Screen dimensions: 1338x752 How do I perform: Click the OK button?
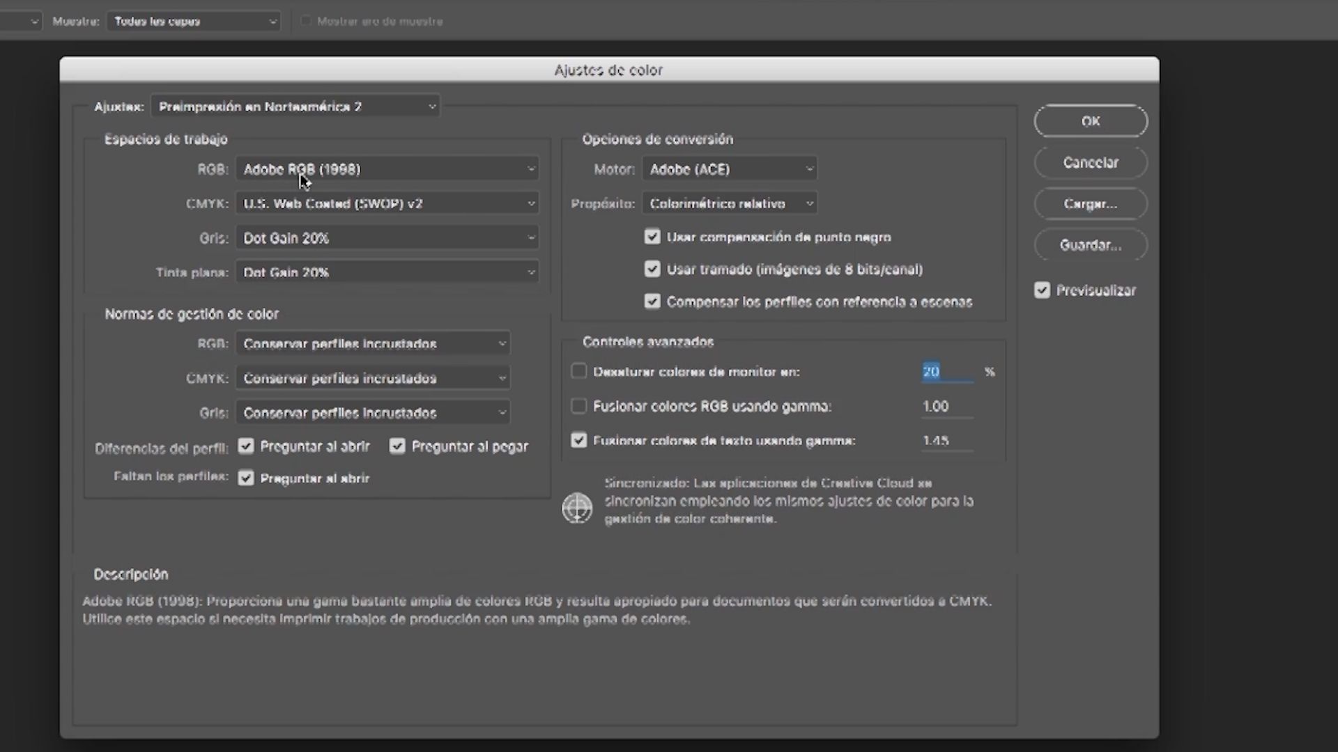tap(1091, 121)
